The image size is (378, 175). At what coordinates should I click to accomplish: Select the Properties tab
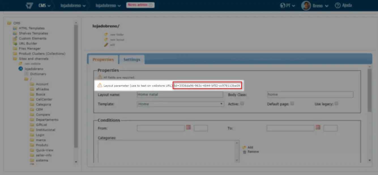103,60
